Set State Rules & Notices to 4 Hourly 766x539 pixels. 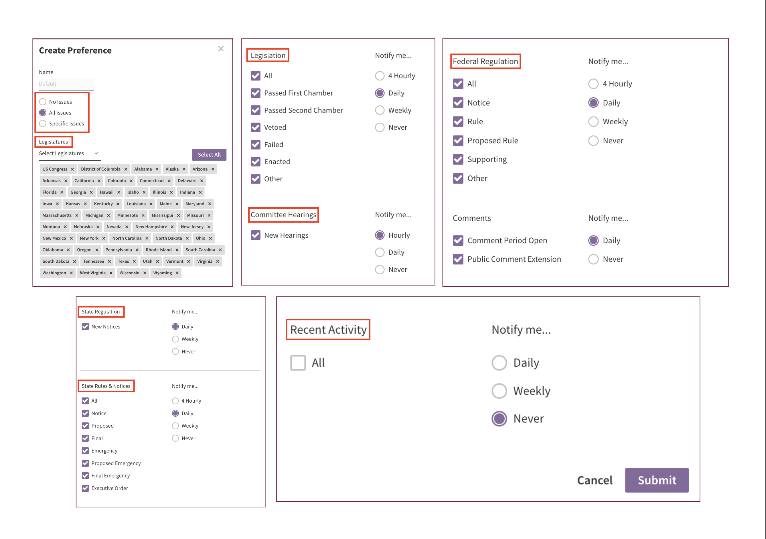tap(175, 401)
